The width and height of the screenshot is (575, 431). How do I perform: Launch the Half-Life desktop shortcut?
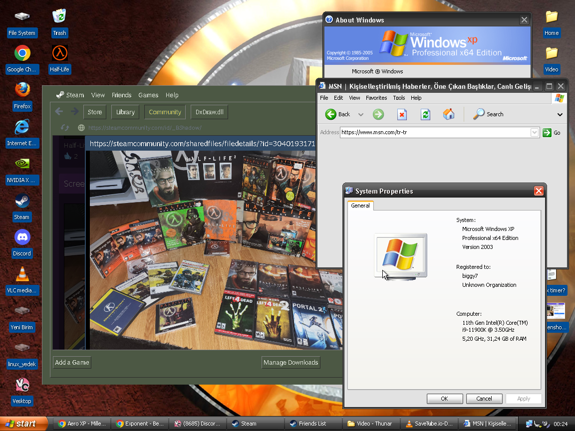[x=59, y=60]
